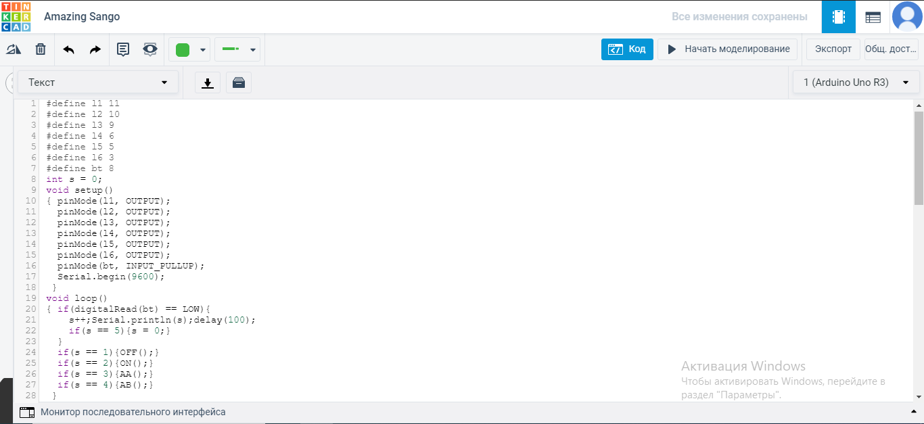This screenshot has width=924, height=424.
Task: Expand the Текст editor mode dropdown
Action: 98,83
